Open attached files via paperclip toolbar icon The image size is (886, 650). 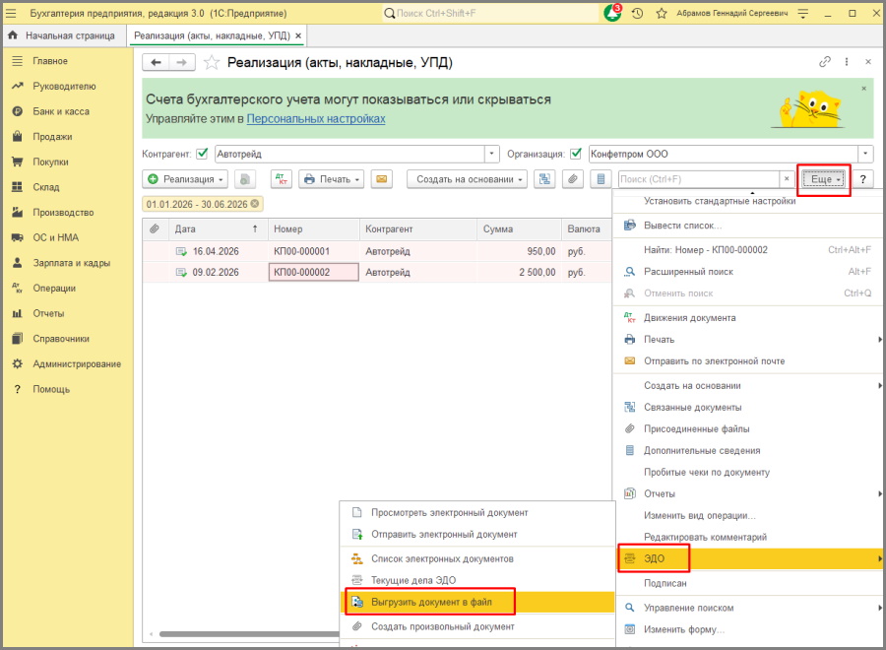click(572, 179)
